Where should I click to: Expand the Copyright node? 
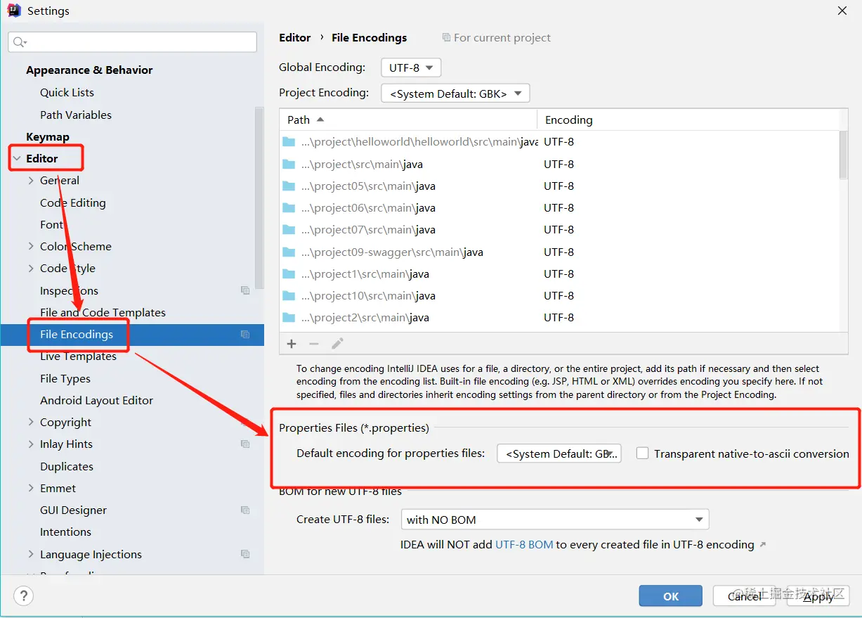coord(31,423)
